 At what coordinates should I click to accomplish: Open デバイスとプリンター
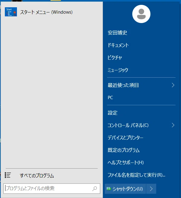pyautogui.click(x=125, y=138)
